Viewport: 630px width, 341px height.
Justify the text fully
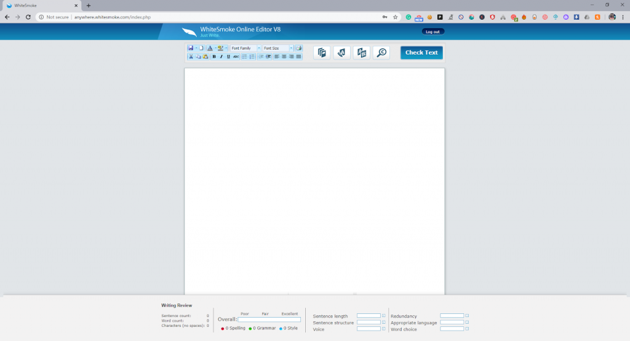(298, 57)
